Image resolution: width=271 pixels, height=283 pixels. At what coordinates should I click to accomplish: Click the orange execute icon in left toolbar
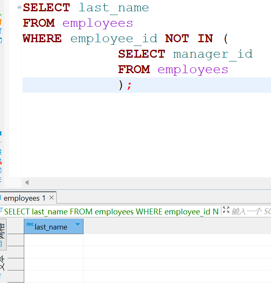tap(1, 21)
